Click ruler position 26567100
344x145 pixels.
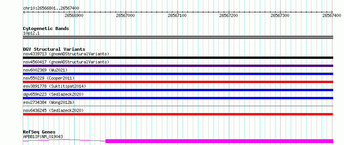point(177,15)
